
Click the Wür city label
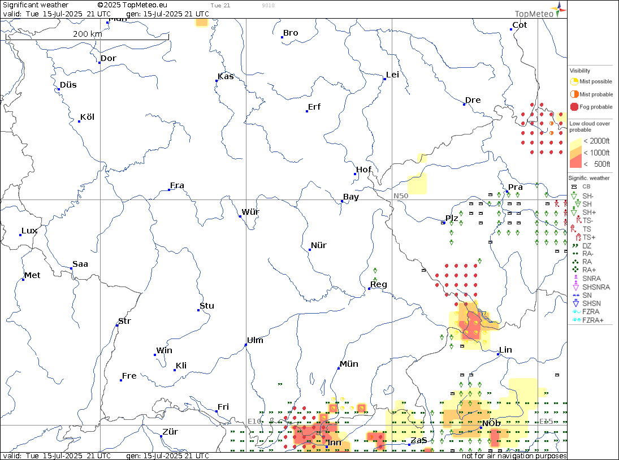tap(250, 212)
